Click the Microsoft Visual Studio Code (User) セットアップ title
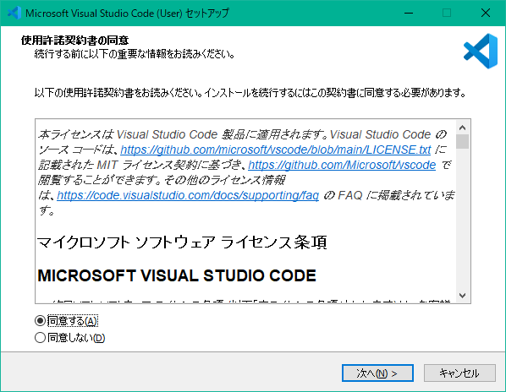506x392 pixels. [127, 13]
